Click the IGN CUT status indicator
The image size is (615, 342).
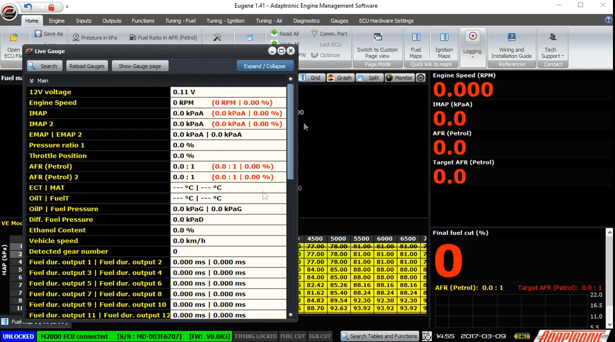(x=320, y=336)
